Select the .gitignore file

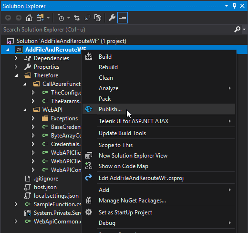[46, 179]
